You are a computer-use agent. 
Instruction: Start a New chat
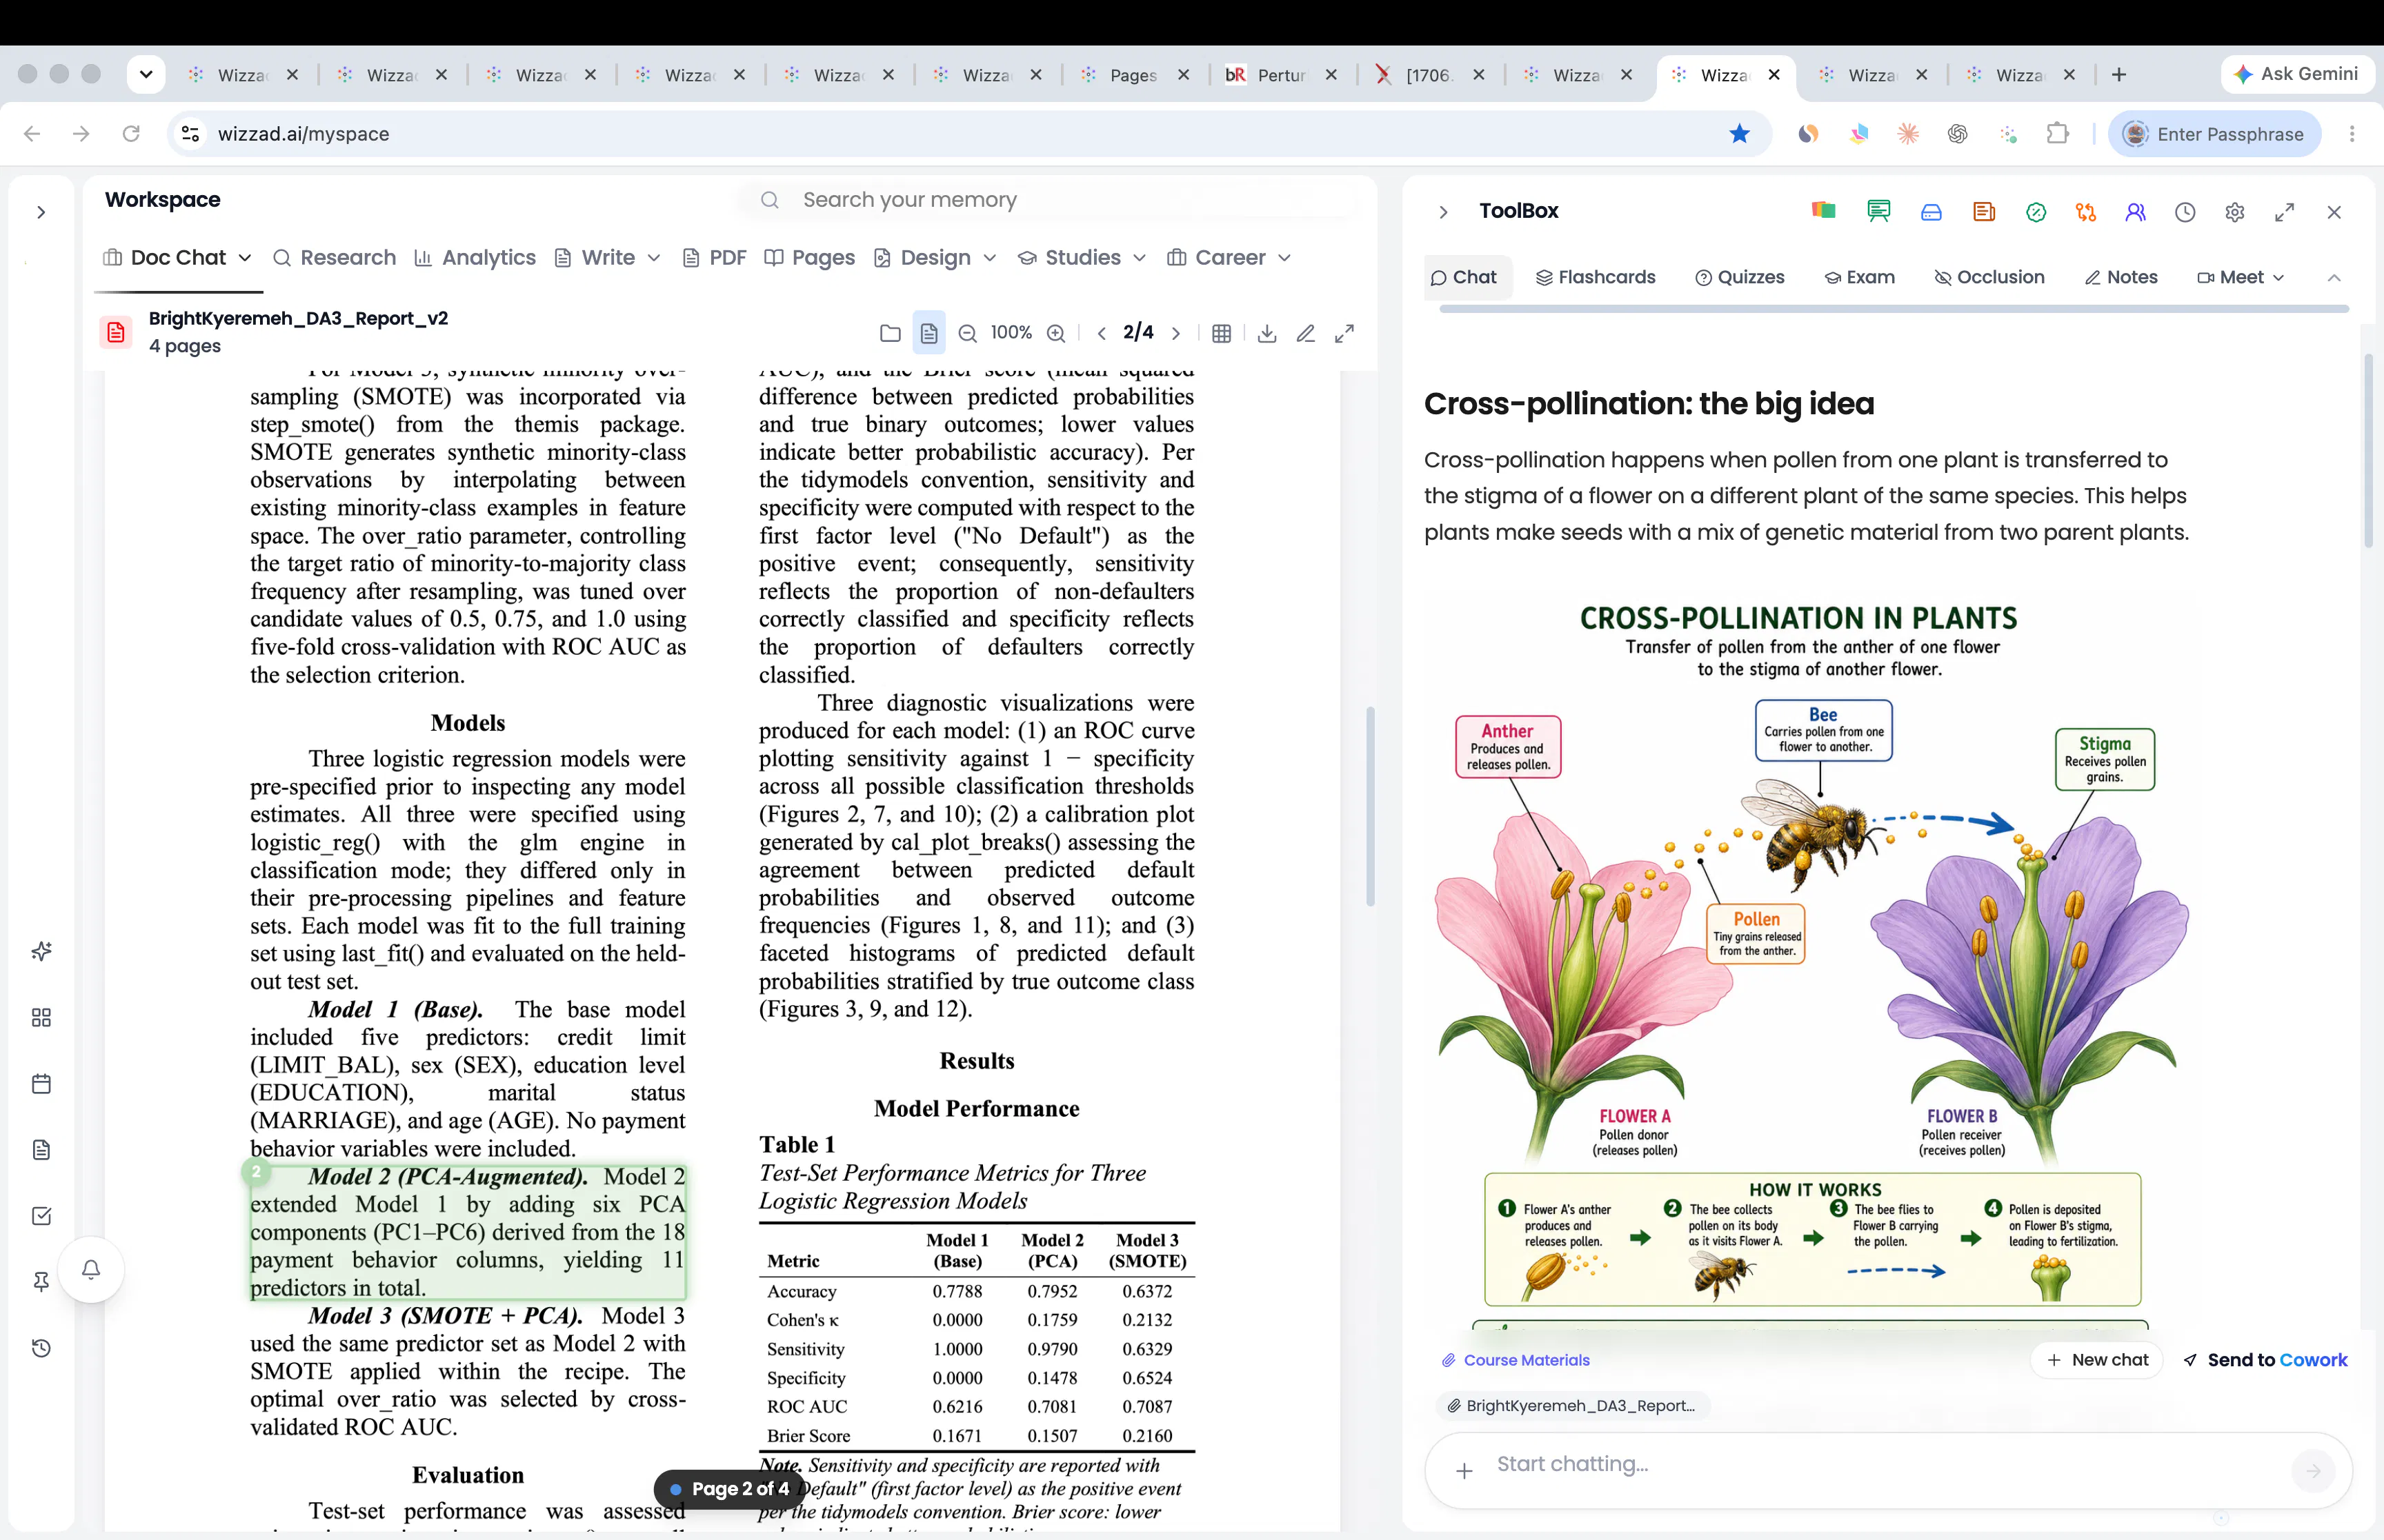tap(2097, 1360)
